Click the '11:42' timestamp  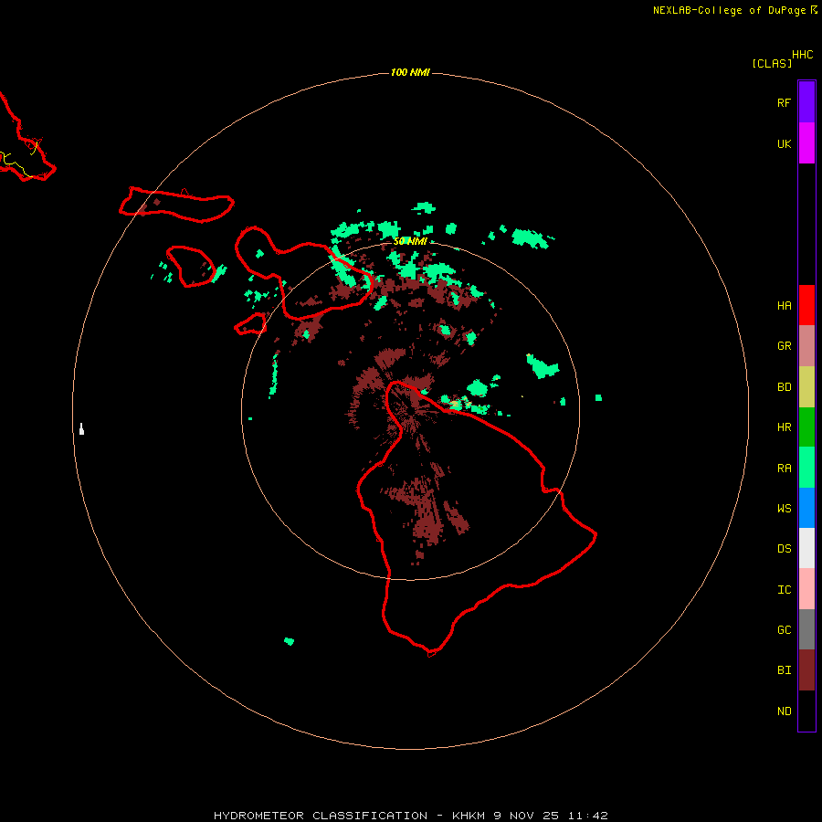click(588, 816)
